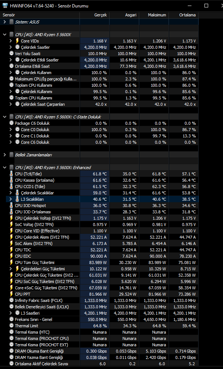Image resolution: width=223 pixels, height=369 pixels.
Task: Collapse the AMD Ryzen 5 5600X: Enhanced section
Action: [x=4, y=168]
